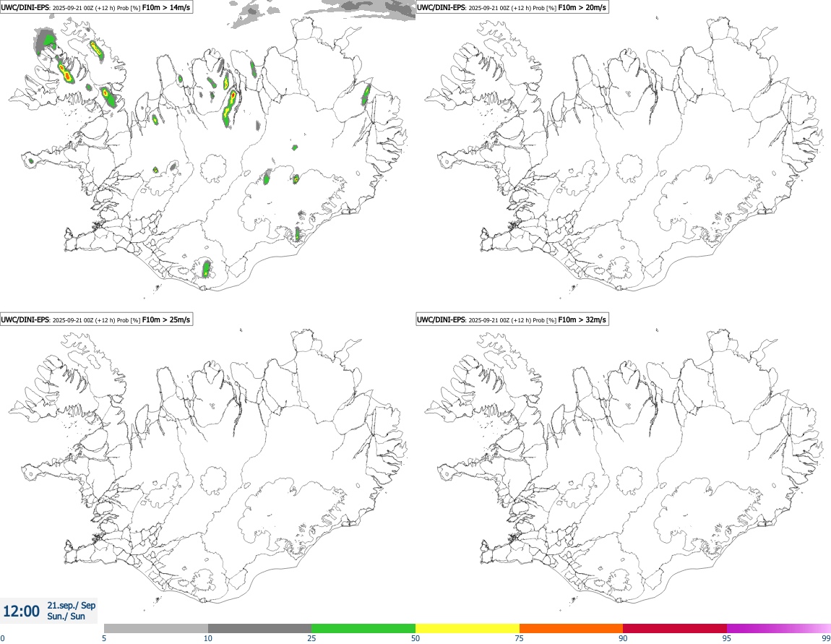This screenshot has width=831, height=644.
Task: Select the red 90-95 legend segment
Action: coord(675,629)
